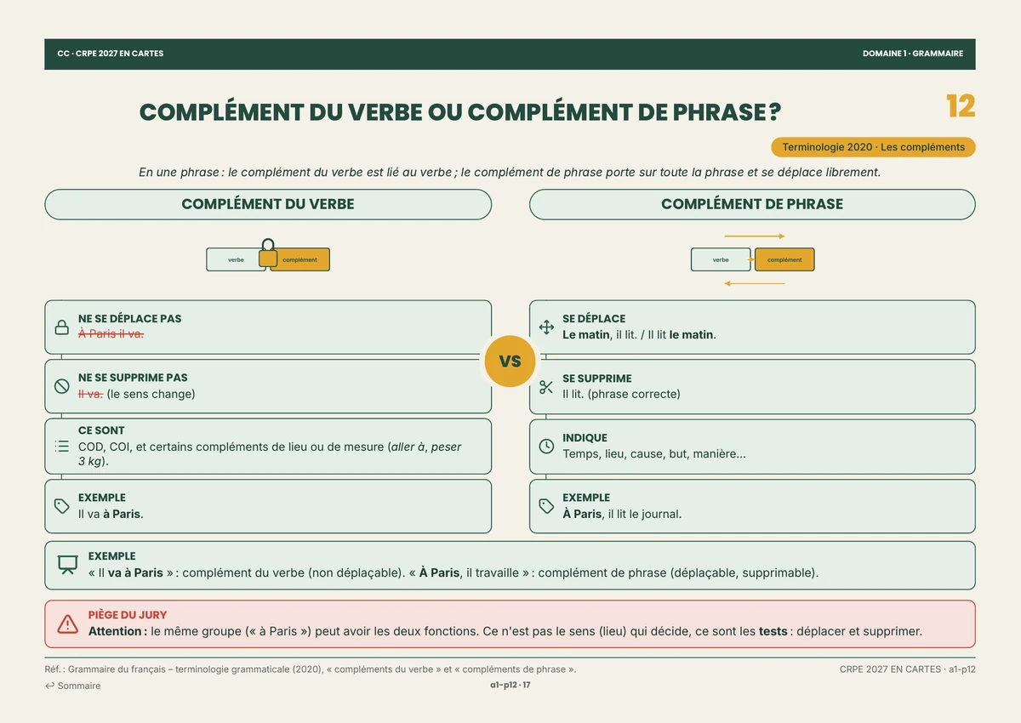Click the 'verbe' box in the left locked diagram
1021x723 pixels.
236,259
